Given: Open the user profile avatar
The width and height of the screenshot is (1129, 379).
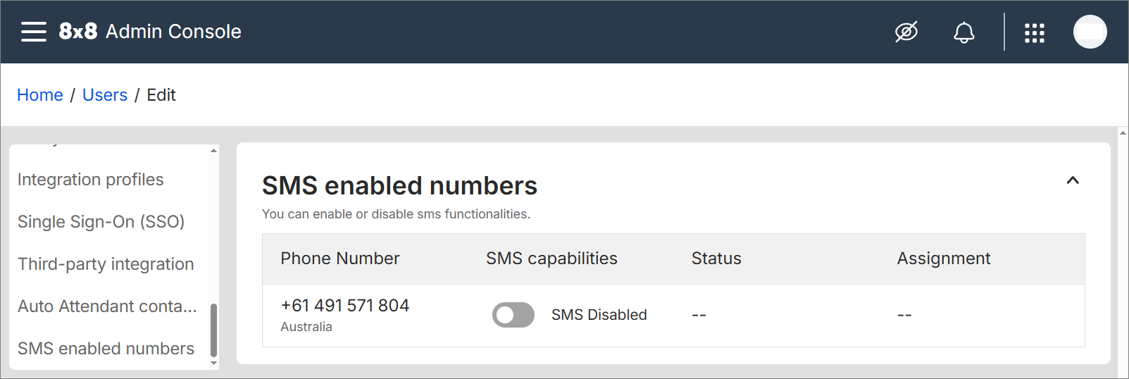Looking at the screenshot, I should pos(1090,32).
